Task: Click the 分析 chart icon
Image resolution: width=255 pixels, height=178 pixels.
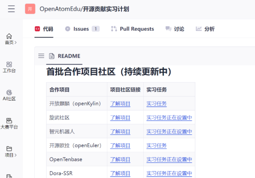Action: pyautogui.click(x=199, y=29)
